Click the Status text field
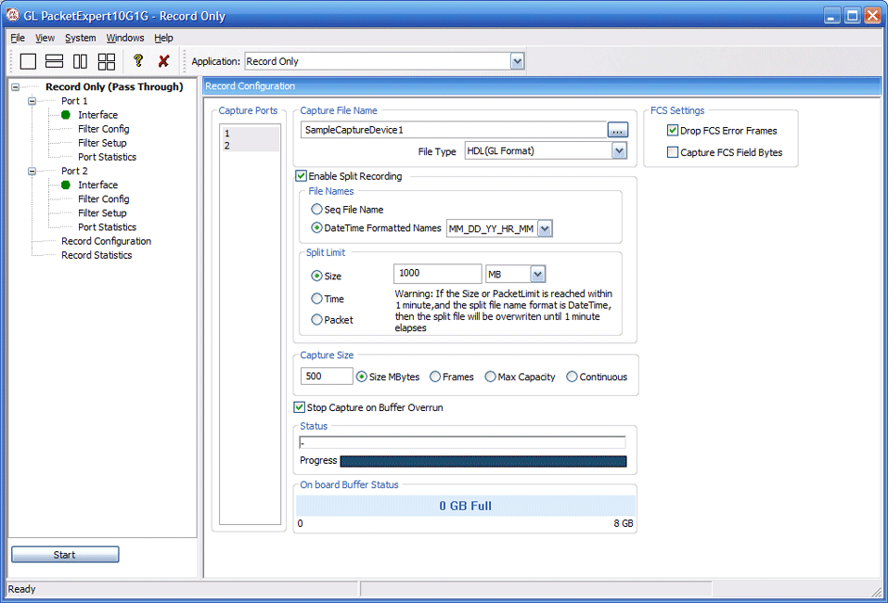 pos(463,443)
